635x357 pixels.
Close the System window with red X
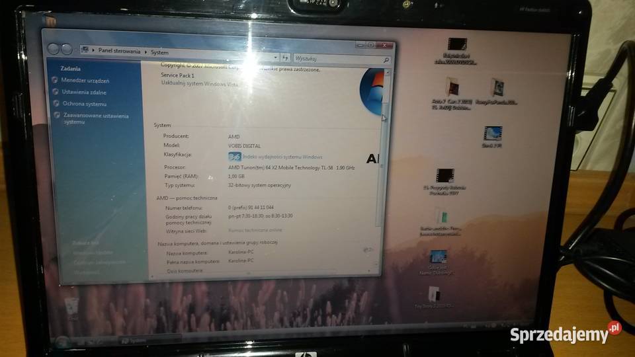(384, 46)
